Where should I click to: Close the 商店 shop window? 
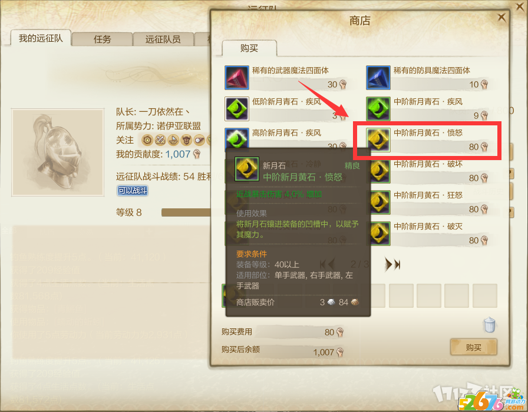pos(501,17)
